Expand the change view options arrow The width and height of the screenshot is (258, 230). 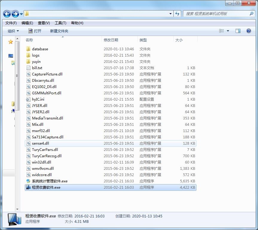point(228,31)
